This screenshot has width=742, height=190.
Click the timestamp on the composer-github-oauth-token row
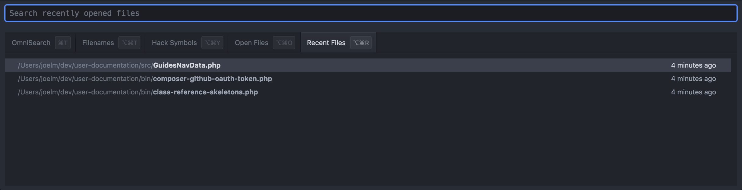pos(693,79)
